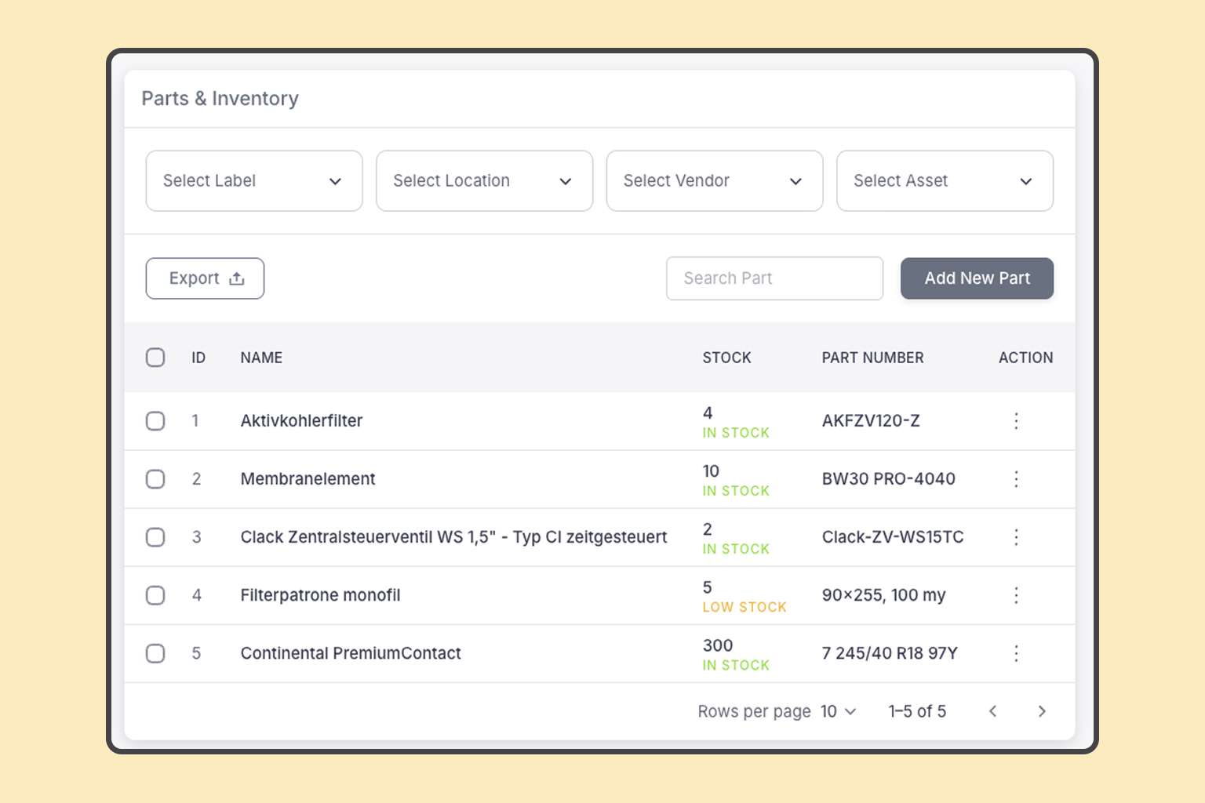
Task: Open the Continental PremiumContact part name
Action: point(351,653)
